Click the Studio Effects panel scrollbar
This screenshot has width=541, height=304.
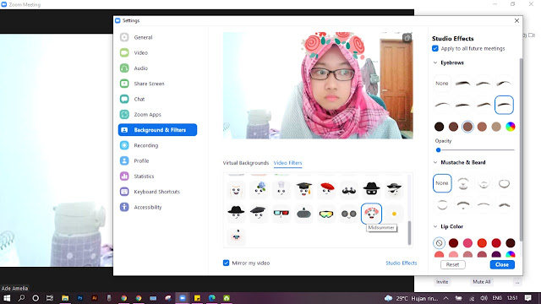(x=521, y=150)
